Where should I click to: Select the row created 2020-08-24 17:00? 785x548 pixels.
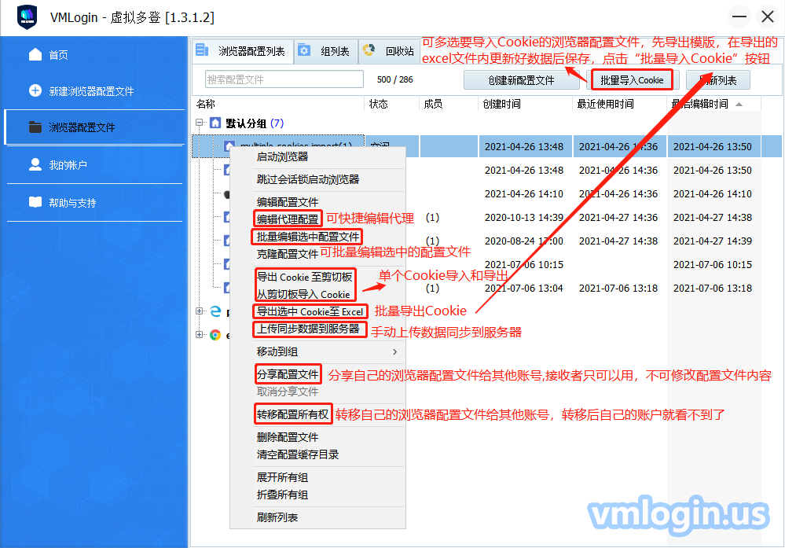pos(486,241)
